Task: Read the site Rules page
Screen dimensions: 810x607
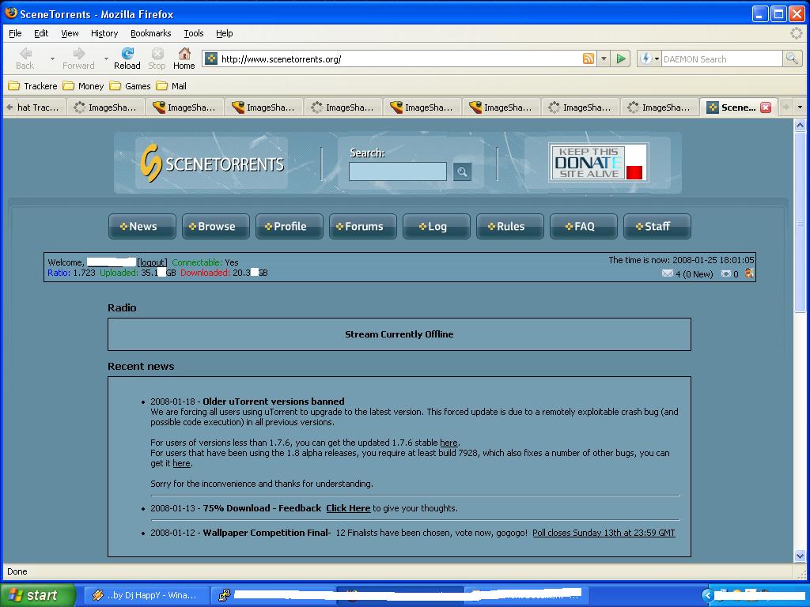Action: click(x=510, y=227)
